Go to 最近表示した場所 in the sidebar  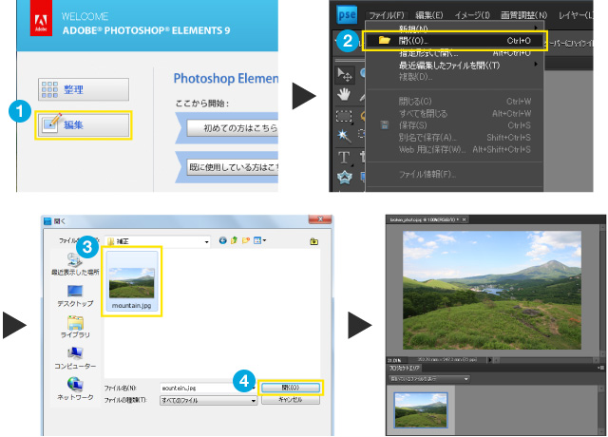pyautogui.click(x=75, y=264)
